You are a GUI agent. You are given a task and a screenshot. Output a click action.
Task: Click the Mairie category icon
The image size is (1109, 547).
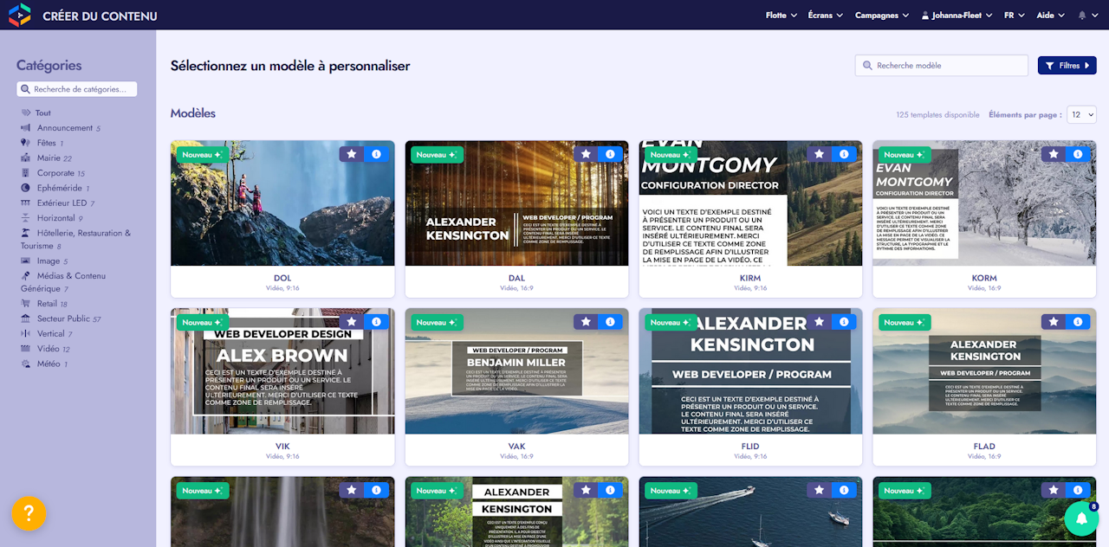coord(26,158)
